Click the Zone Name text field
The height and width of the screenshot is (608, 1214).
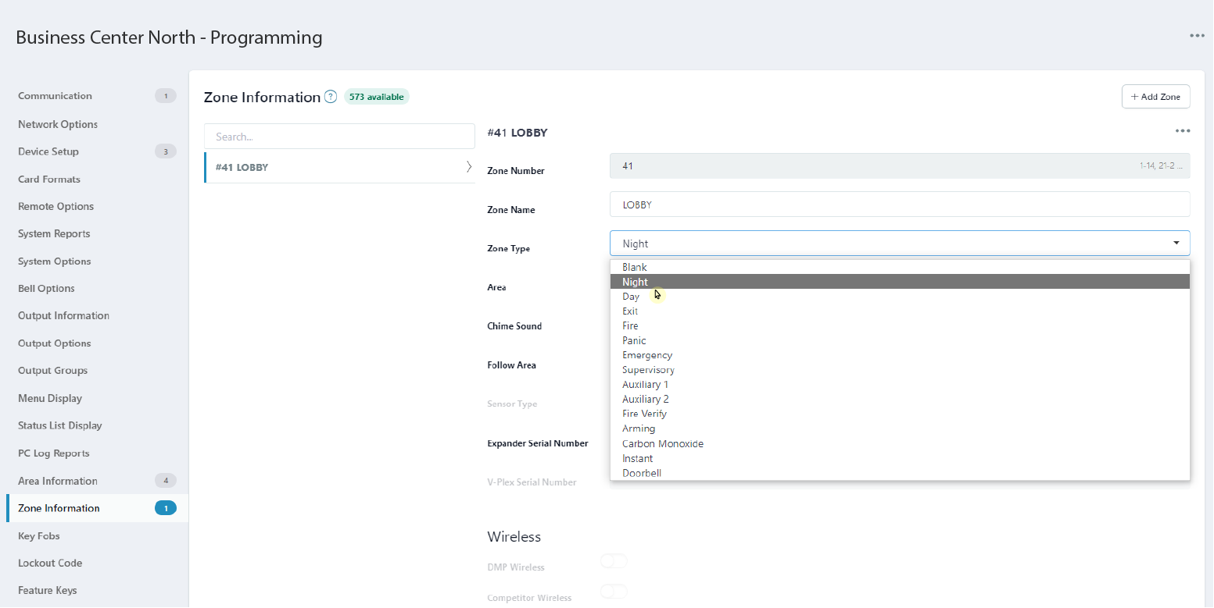tap(899, 204)
